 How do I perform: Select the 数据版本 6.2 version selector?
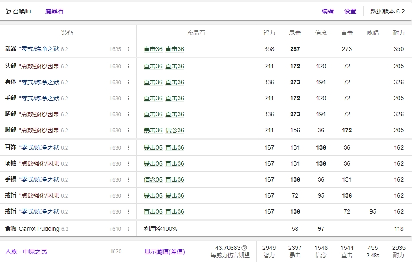coord(387,11)
